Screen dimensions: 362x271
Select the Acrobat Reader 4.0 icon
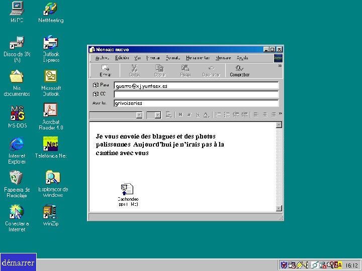(51, 117)
